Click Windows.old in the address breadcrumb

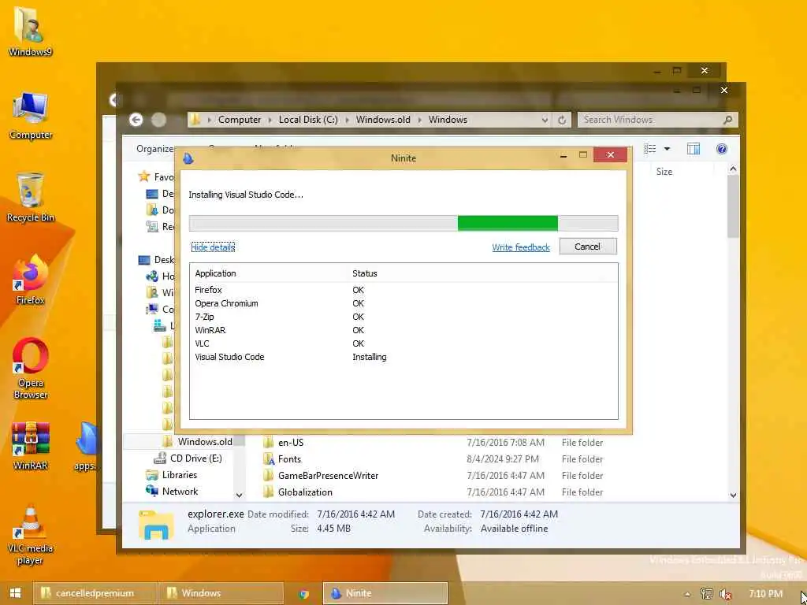[x=383, y=120]
